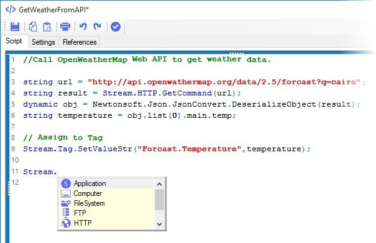This screenshot has height=243, width=376.
Task: Redo the last undone edit
Action: pos(97,26)
